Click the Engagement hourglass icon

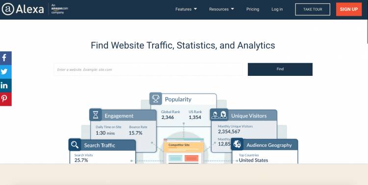point(96,115)
